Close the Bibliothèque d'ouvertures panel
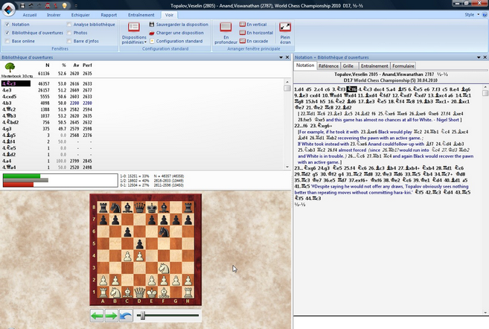 [x=287, y=57]
